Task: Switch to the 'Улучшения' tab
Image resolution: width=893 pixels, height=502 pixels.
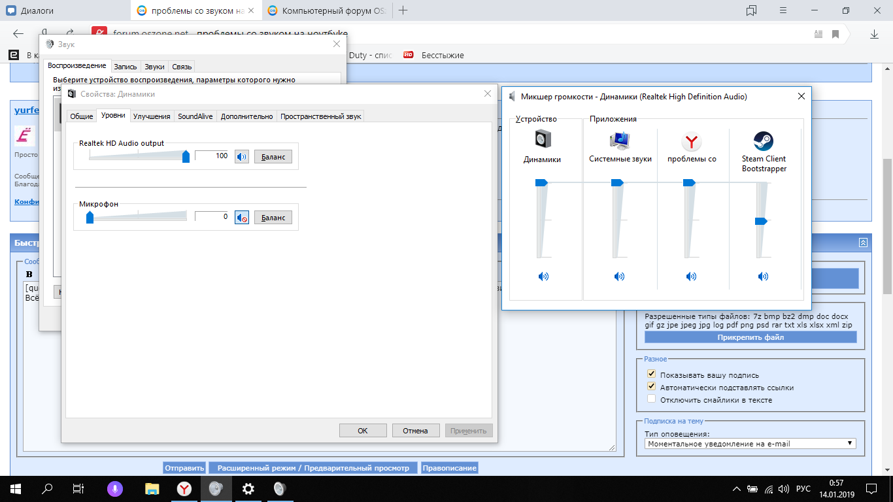Action: click(x=152, y=116)
